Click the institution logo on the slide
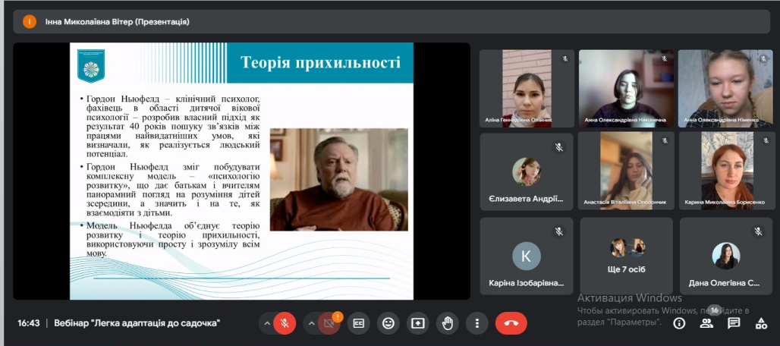 [x=91, y=65]
